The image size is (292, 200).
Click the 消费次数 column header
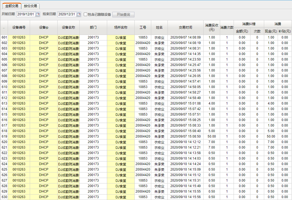(x=227, y=28)
